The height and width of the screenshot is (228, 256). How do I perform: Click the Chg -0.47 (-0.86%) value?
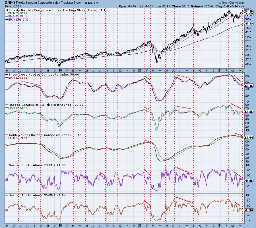coord(229,6)
